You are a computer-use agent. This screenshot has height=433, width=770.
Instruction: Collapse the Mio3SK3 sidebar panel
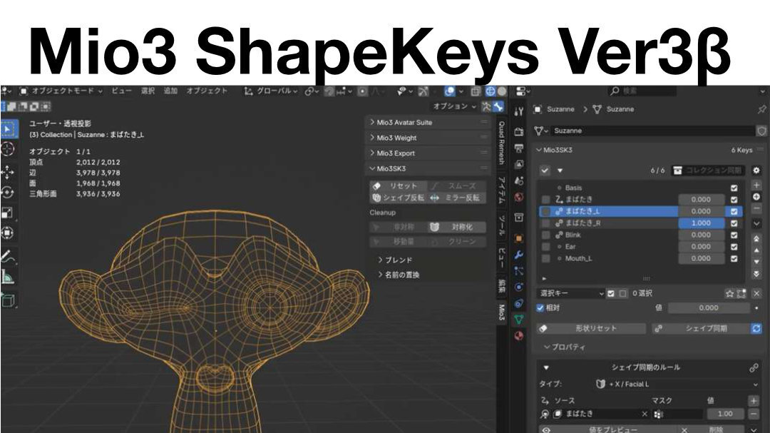point(428,168)
